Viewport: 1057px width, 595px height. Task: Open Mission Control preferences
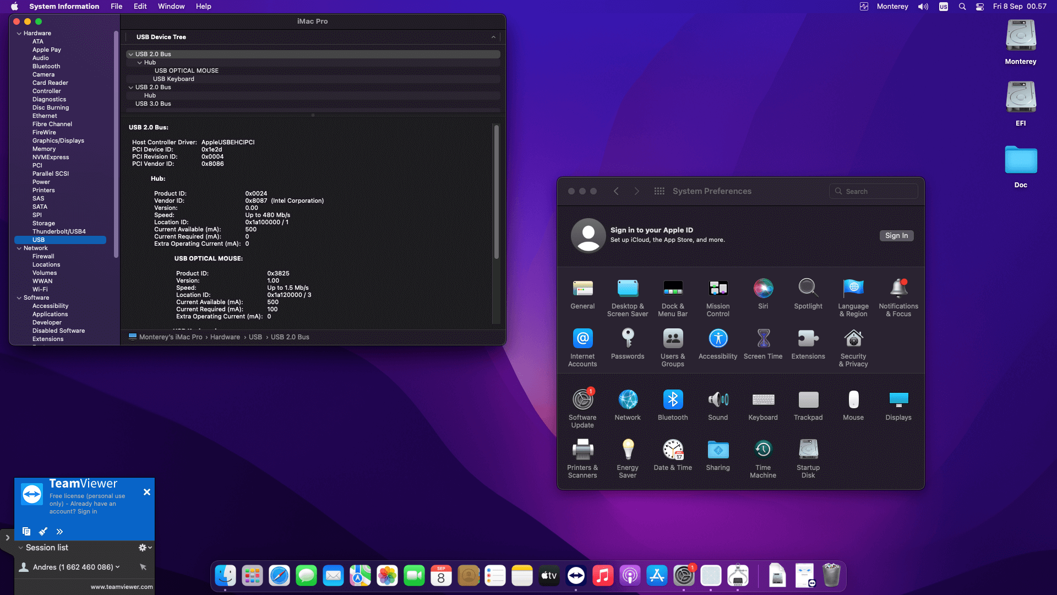pos(718,288)
